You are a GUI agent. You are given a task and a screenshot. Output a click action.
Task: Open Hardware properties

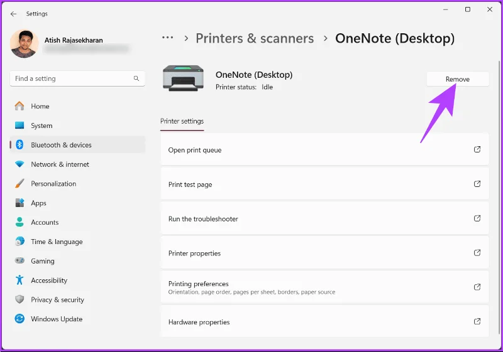(x=324, y=322)
